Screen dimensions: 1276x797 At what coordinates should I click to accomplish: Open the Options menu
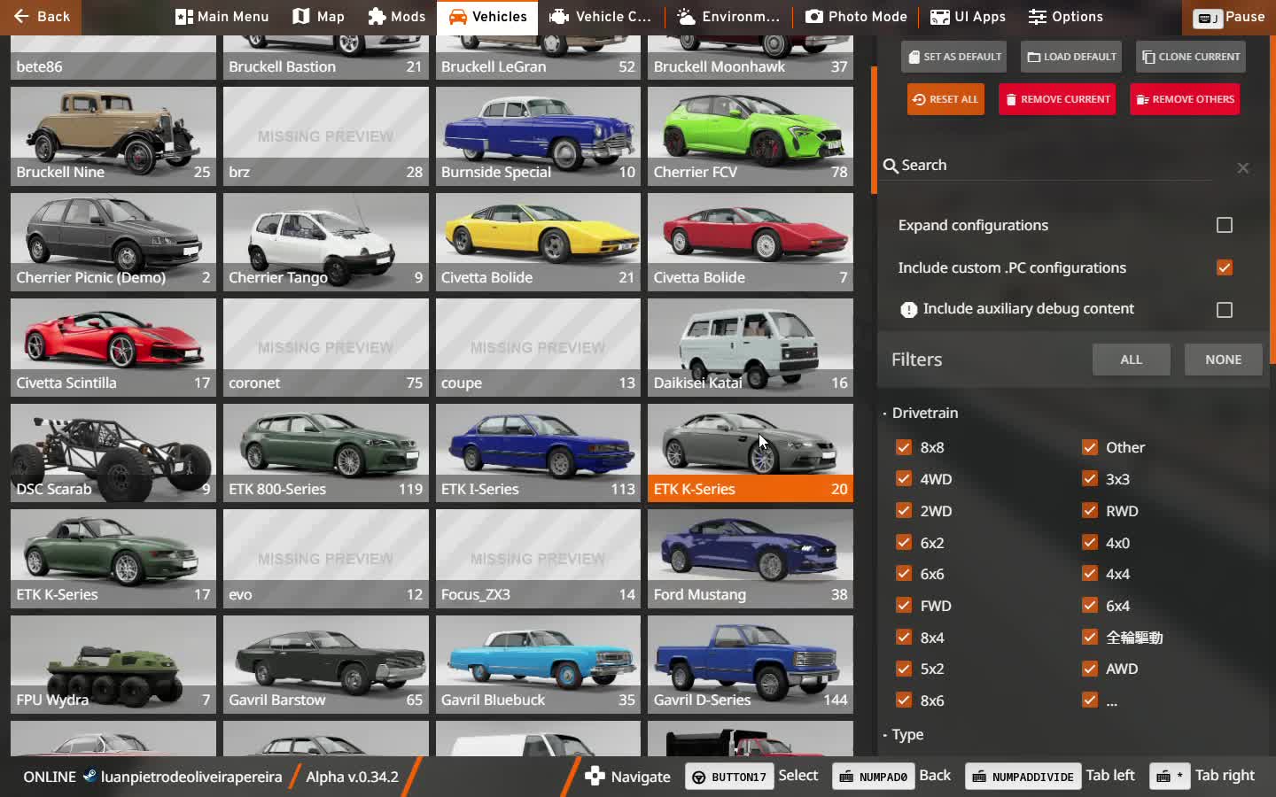coord(1065,16)
